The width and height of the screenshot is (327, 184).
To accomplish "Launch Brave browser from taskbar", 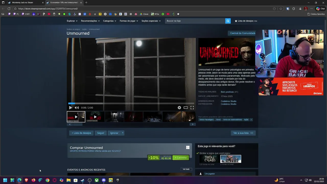I will (26, 180).
